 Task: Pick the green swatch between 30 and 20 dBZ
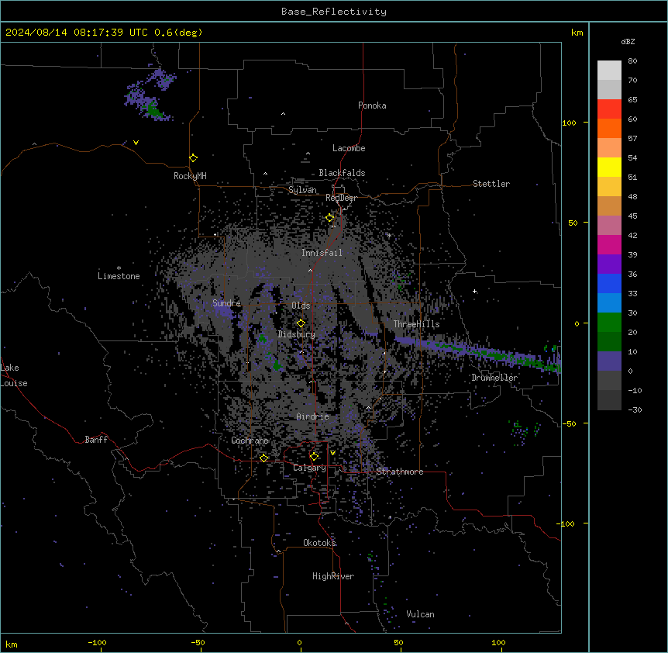(609, 323)
